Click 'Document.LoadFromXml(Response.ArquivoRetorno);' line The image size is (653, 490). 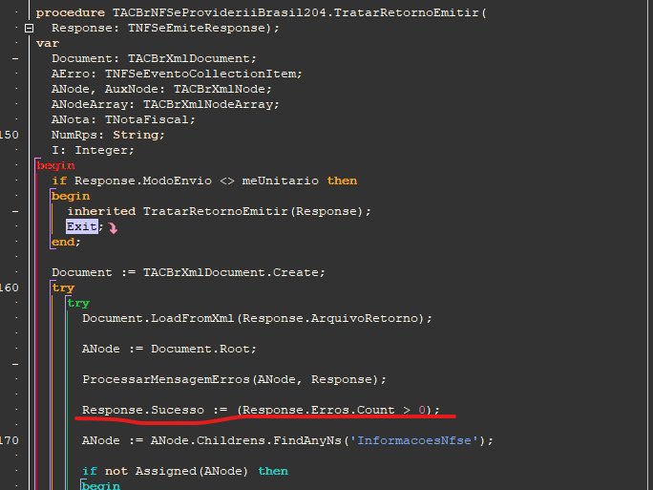click(x=258, y=319)
